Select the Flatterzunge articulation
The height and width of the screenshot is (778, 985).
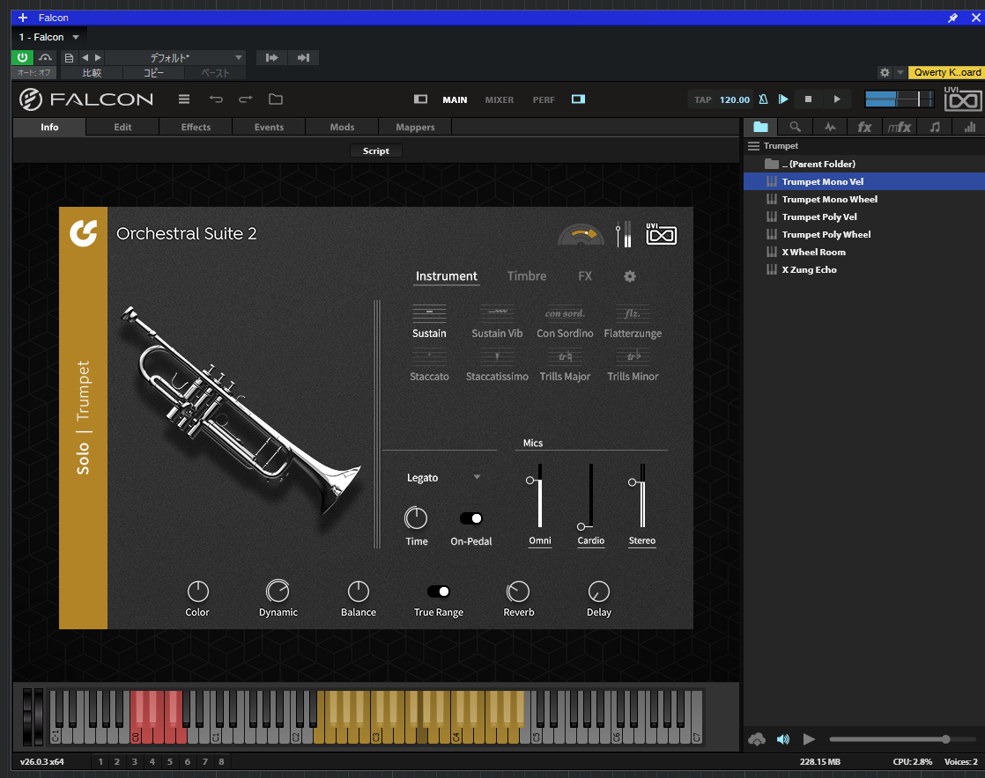pyautogui.click(x=633, y=321)
